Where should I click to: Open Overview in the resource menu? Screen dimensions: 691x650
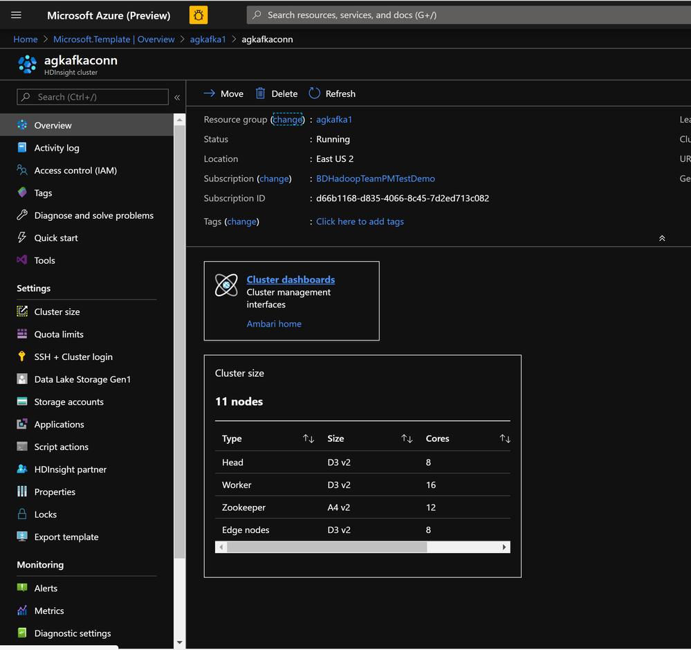[x=87, y=125]
